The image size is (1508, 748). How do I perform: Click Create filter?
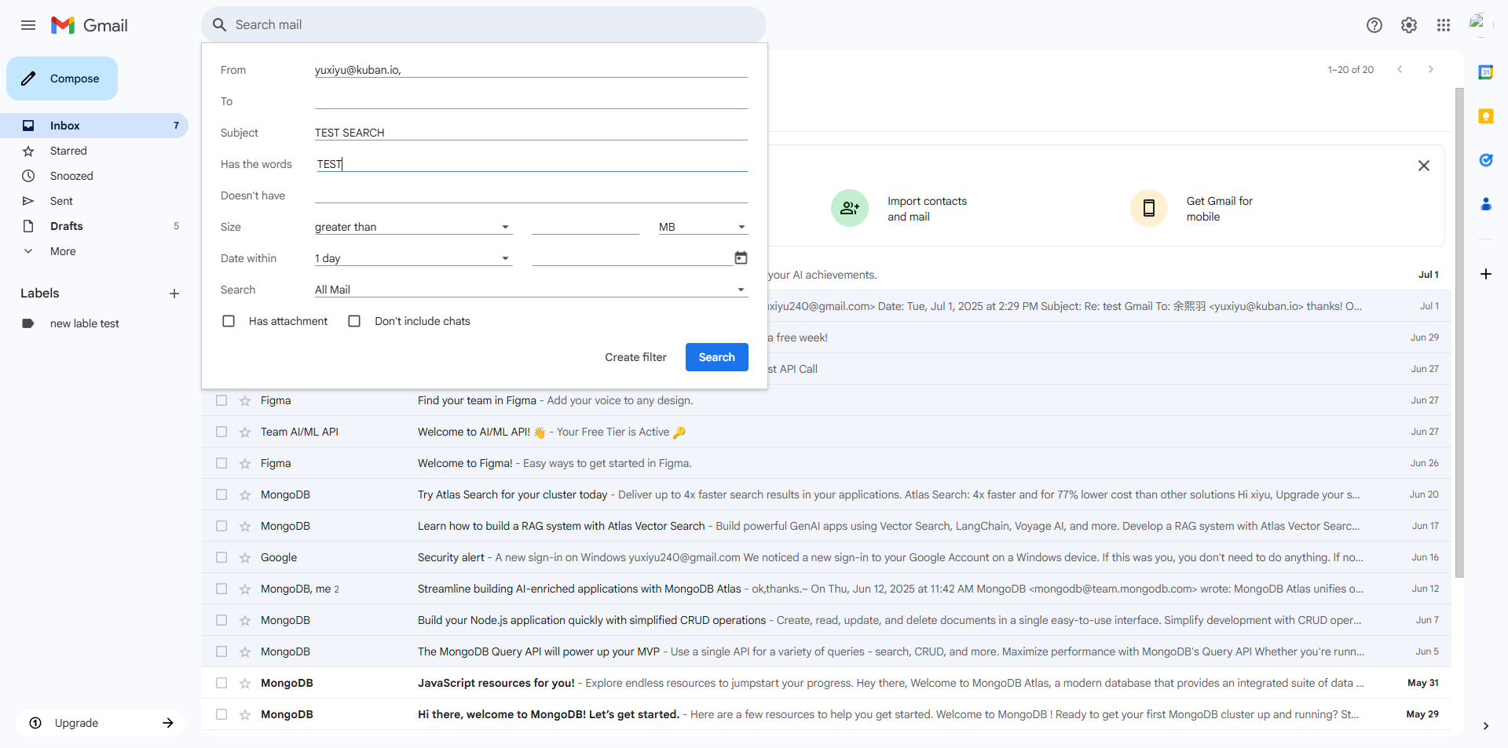(635, 357)
